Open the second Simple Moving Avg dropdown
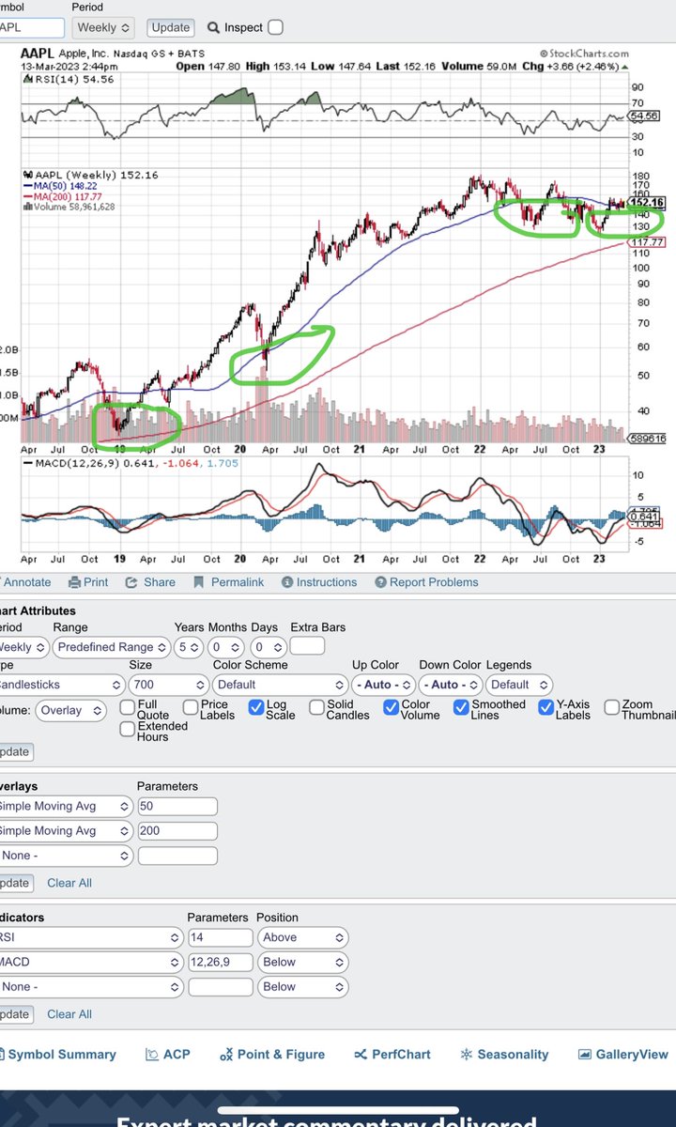This screenshot has height=1127, width=676. 66,831
